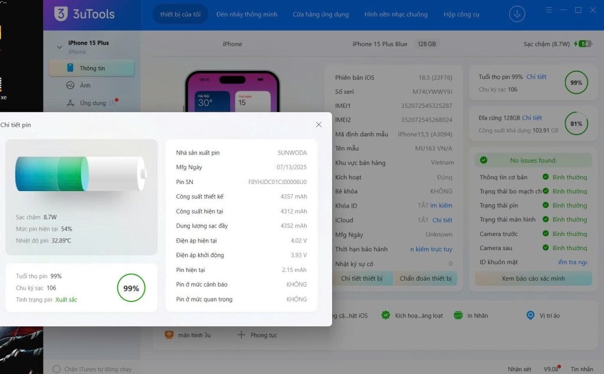Click the ID khuôn mặt check link
The width and height of the screenshot is (604, 374).
(x=573, y=262)
